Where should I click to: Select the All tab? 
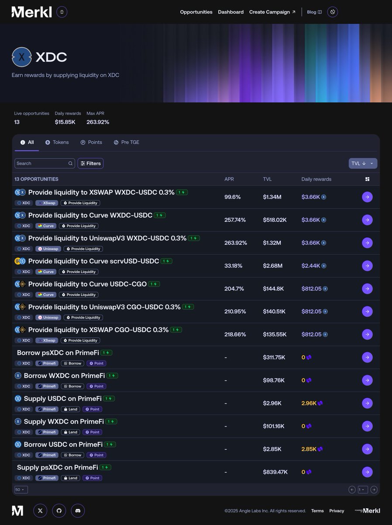(27, 142)
